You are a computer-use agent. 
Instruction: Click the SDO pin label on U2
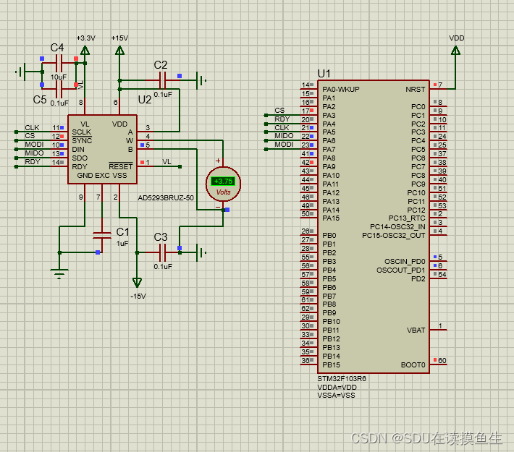tap(80, 158)
